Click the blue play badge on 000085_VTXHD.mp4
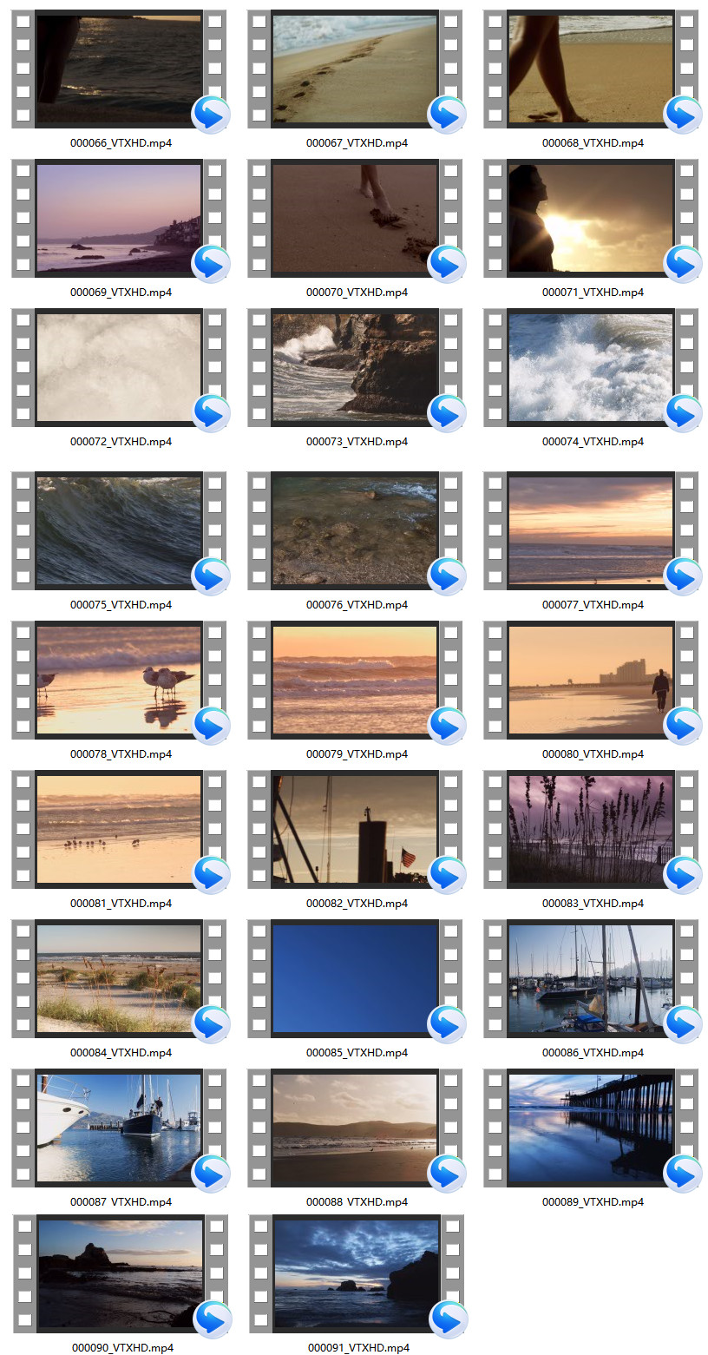This screenshot has height=1355, width=708. point(447,1024)
